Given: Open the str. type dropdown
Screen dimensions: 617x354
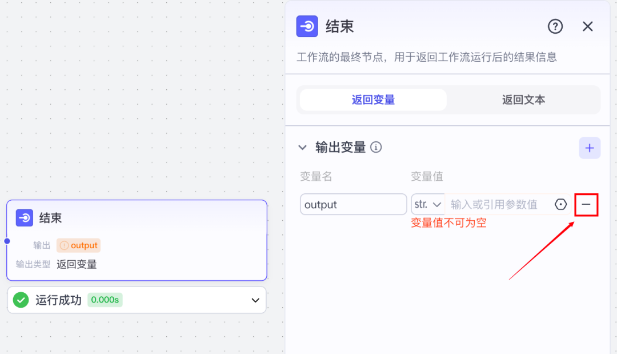Looking at the screenshot, I should pos(428,204).
